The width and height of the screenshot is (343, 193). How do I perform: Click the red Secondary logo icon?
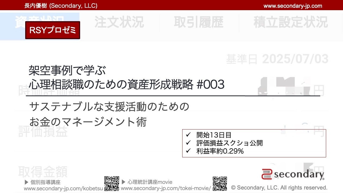coord(267,174)
